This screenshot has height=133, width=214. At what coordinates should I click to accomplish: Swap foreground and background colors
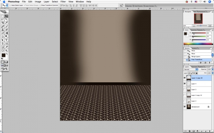7,54
